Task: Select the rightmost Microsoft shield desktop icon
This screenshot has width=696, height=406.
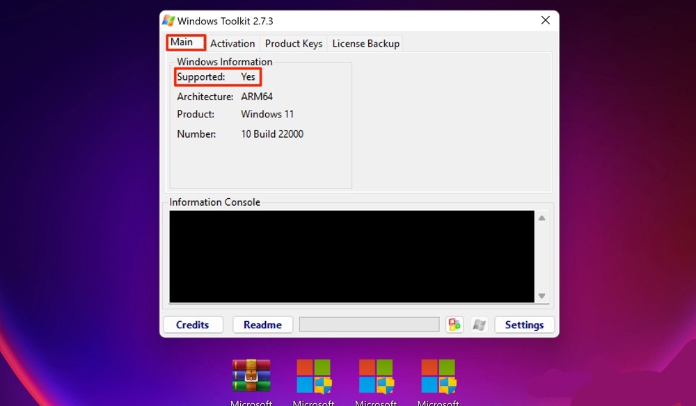Action: pos(438,376)
